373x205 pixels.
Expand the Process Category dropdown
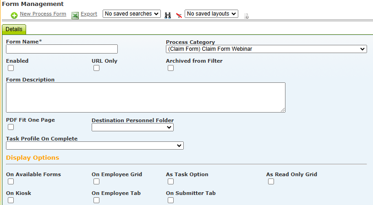tap(266, 49)
